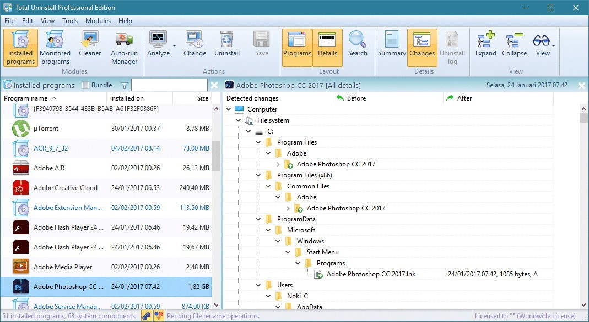Enable the Bundle checkbox
The image size is (589, 322).
[85, 86]
